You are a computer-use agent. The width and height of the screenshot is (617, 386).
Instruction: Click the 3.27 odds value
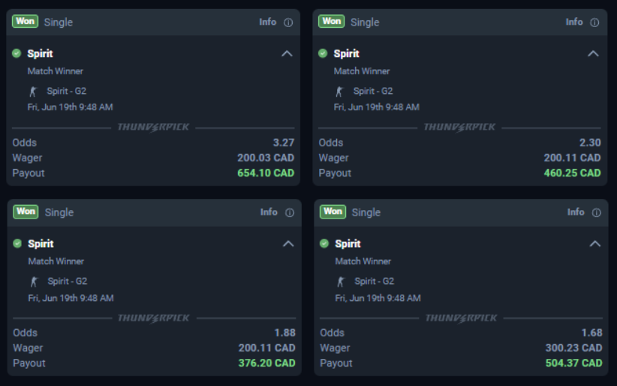[284, 143]
